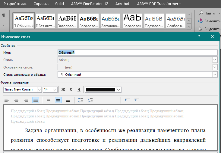Toggle italic К formatting
Viewport: 221px width, 153px height.
(71, 90)
